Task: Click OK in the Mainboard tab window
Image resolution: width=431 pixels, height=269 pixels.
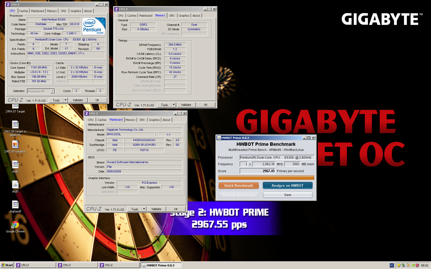Action: click(x=176, y=209)
